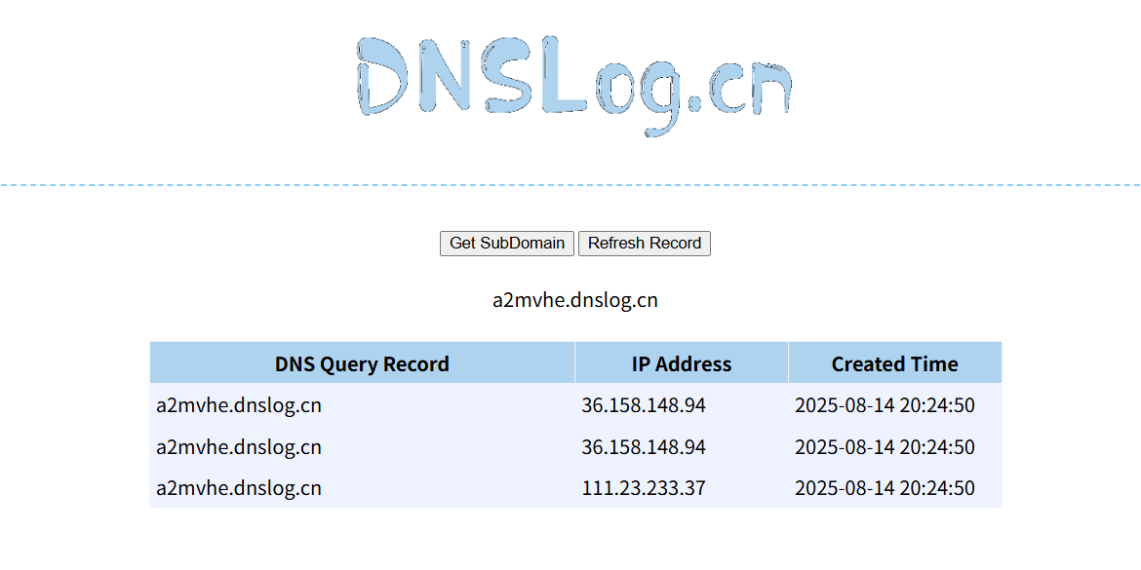Select the query record in the 111.23.233.37 row
Viewport: 1141px width, 570px height.
point(239,488)
